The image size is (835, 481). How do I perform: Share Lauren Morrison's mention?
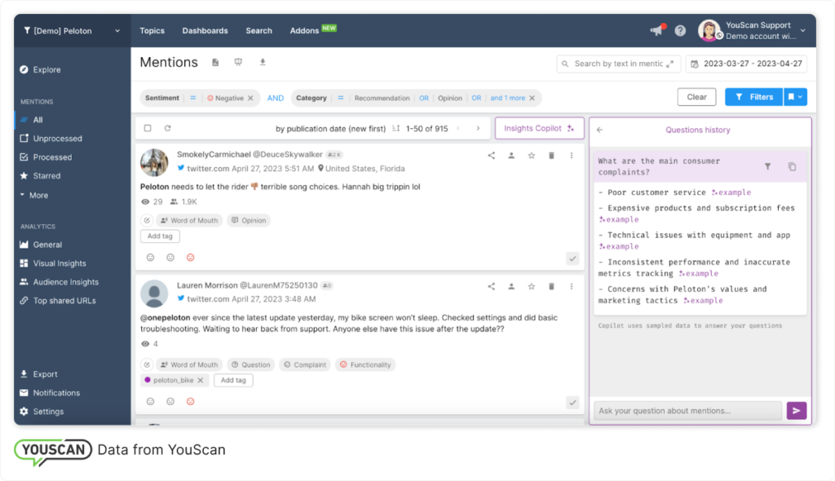[x=491, y=285]
